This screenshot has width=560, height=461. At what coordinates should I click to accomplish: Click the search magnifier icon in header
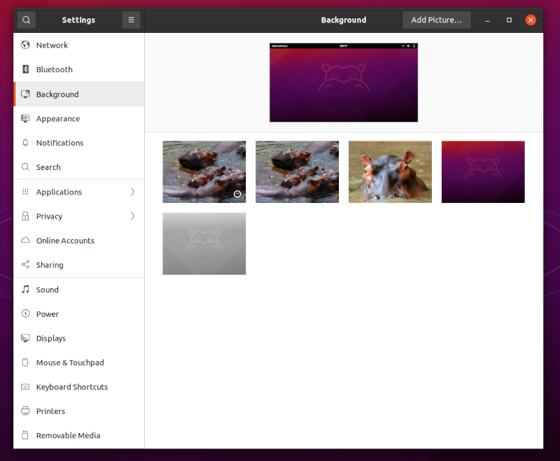(x=26, y=20)
